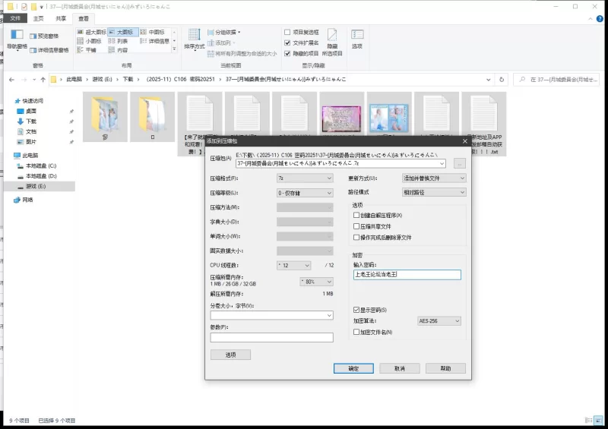Enable create self-extracting archive (创建自解压程序) checkbox
The width and height of the screenshot is (608, 429).
356,216
